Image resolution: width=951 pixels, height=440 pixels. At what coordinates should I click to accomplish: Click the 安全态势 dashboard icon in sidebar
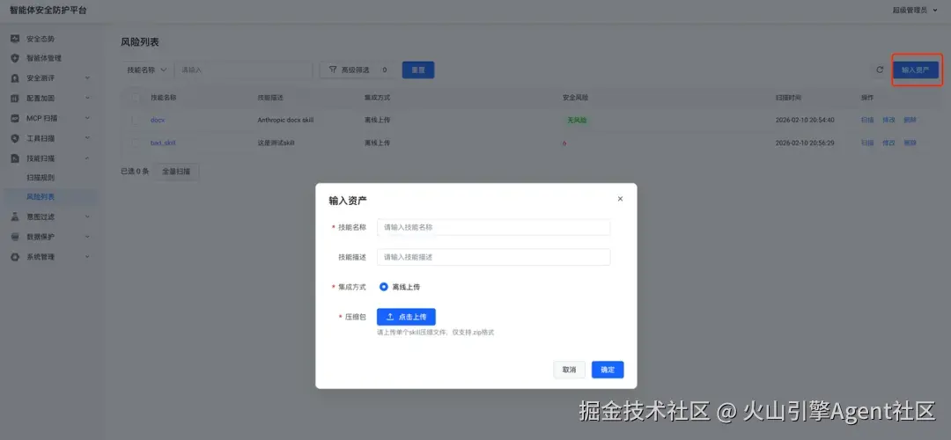[x=15, y=39]
